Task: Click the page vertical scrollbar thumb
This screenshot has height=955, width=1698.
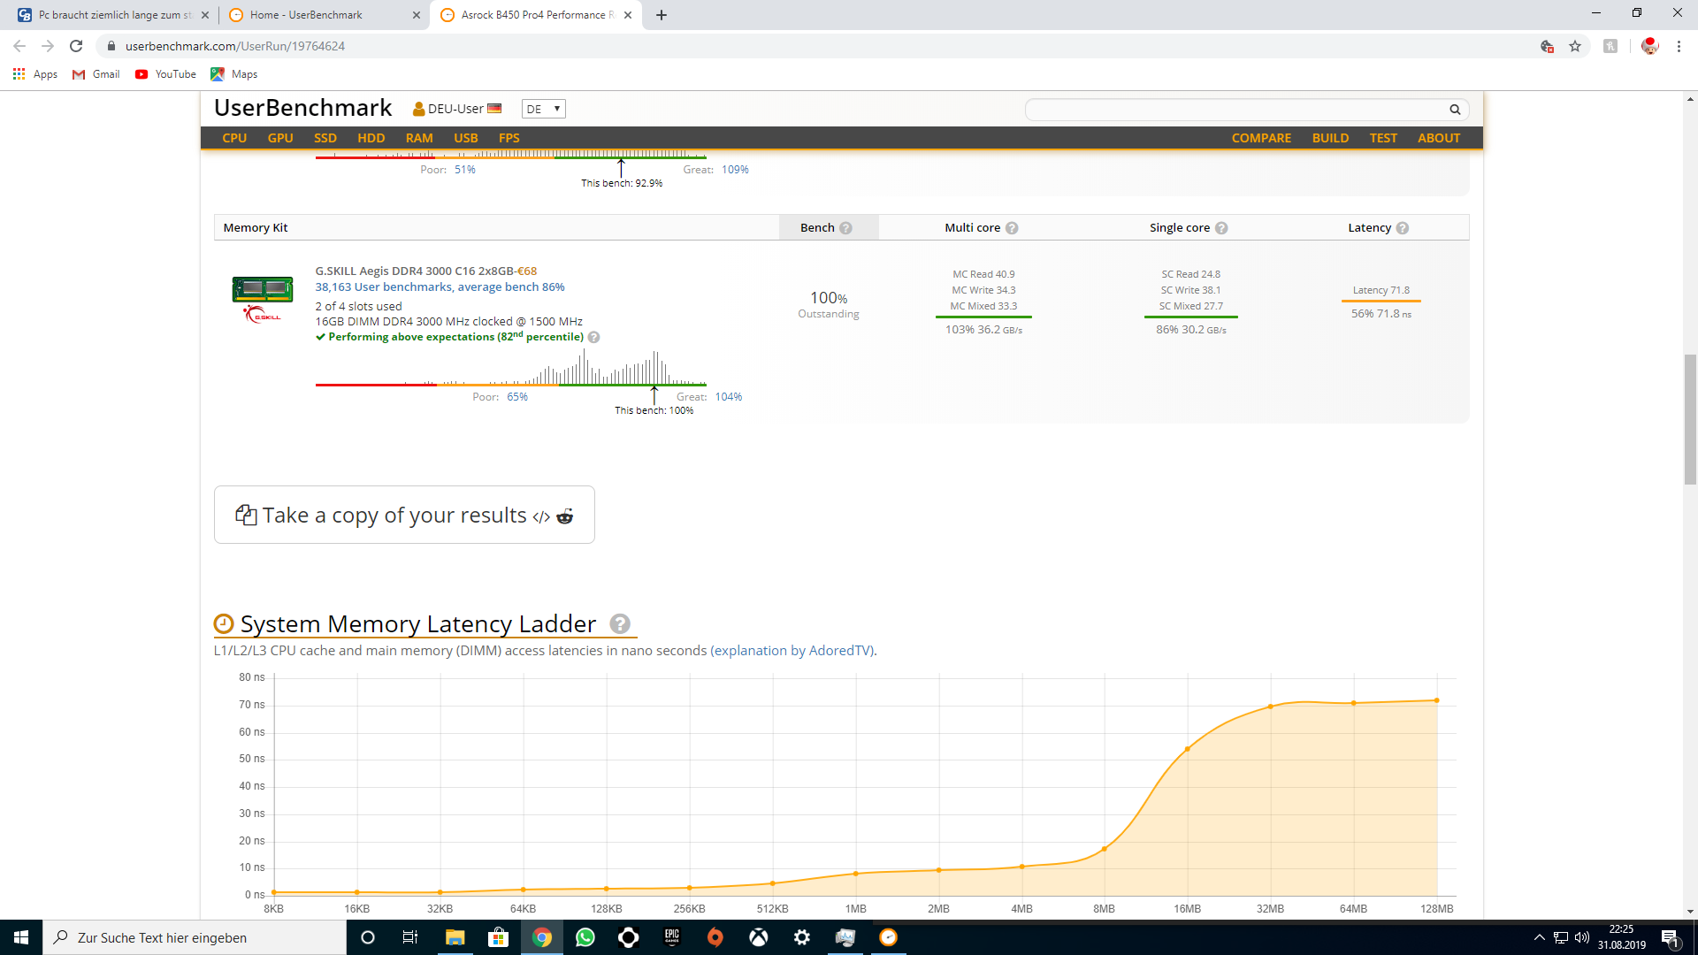Action: coord(1690,420)
